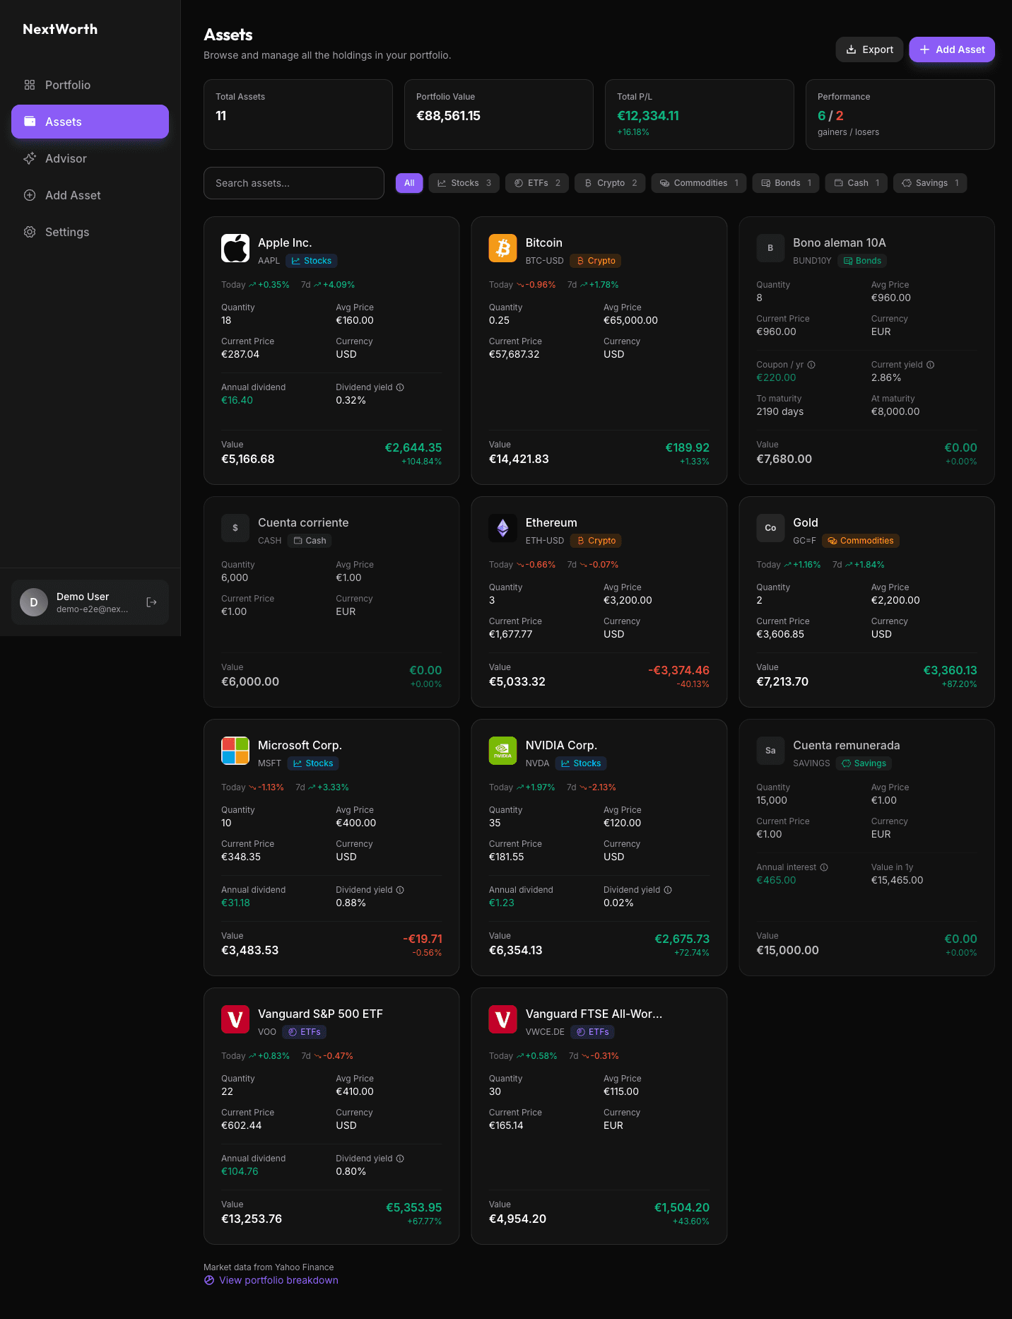Click the Vanguard FTSE All-World logo

[x=503, y=1019]
